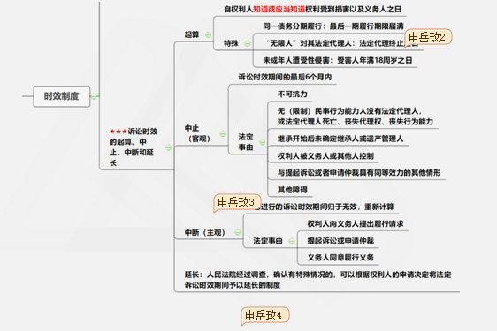
Task: Collapse the 中断（主观） branch toggle
Action: pyautogui.click(x=237, y=232)
